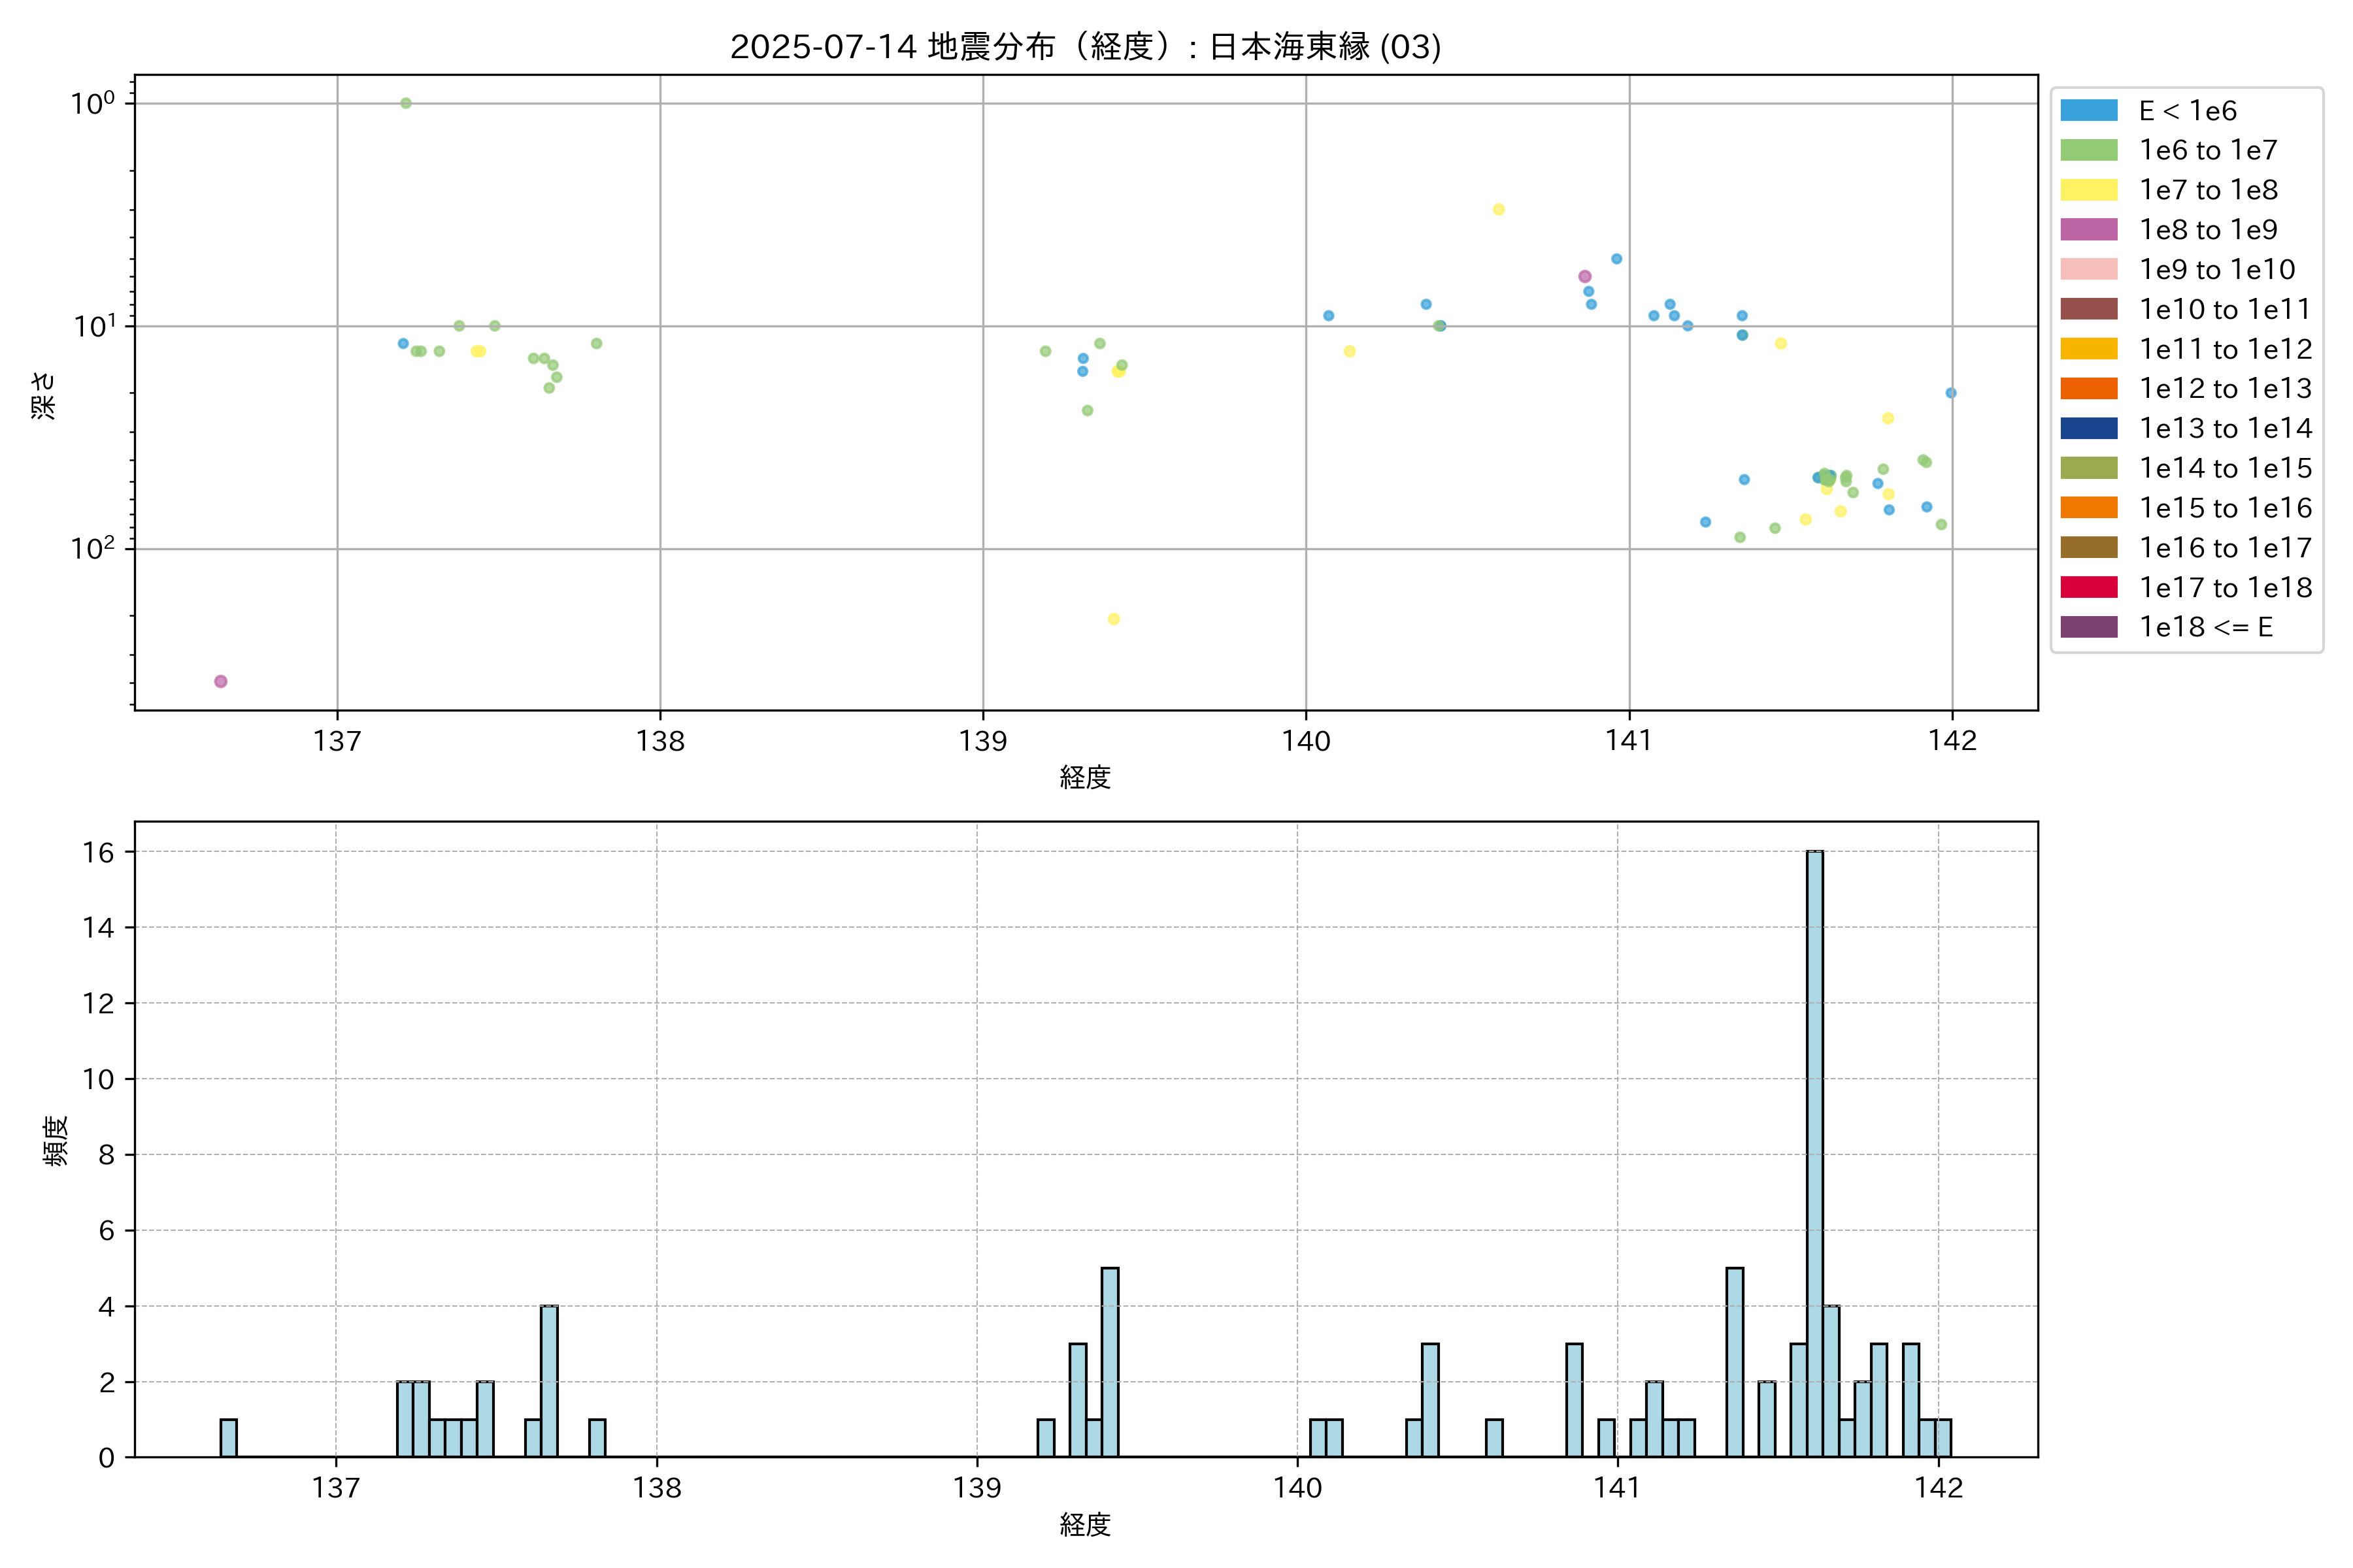Screen dimensions: 2353x1568
Task: Click the green scatter point at depth 10^0
Action: click(406, 103)
